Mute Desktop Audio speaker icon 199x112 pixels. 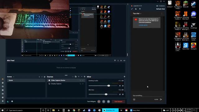tap(120, 86)
